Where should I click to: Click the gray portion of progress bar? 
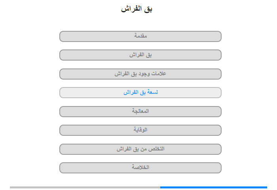tap(85, 187)
